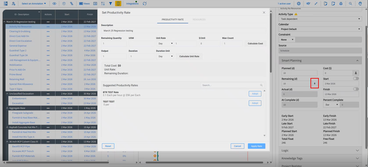Open the Views button in toolbar
This screenshot has width=368, height=167.
[x=84, y=4]
